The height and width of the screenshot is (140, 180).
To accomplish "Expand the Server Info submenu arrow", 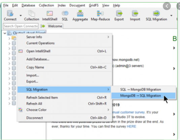I will (108, 37).
